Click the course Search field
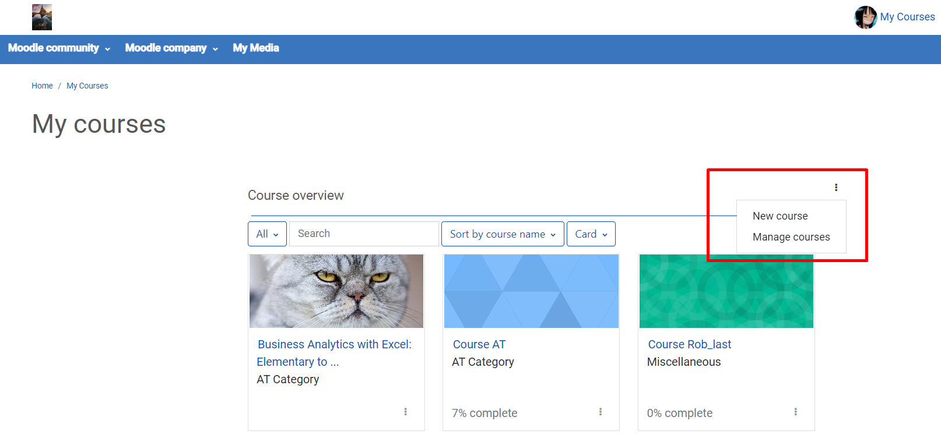This screenshot has width=941, height=445. (x=364, y=234)
